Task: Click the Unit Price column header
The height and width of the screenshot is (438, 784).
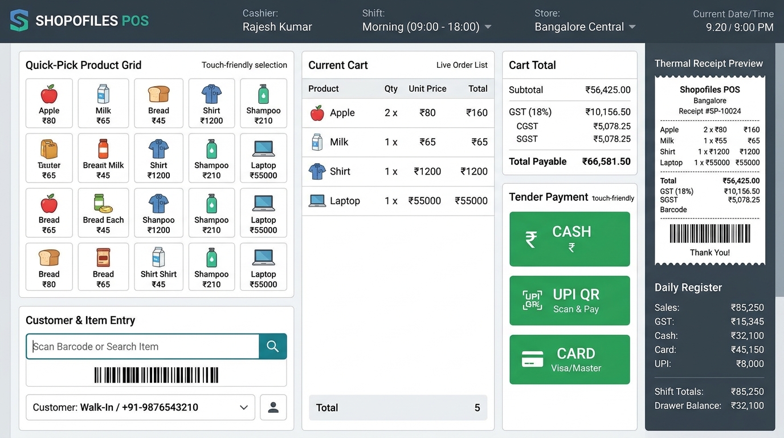Action: (427, 88)
